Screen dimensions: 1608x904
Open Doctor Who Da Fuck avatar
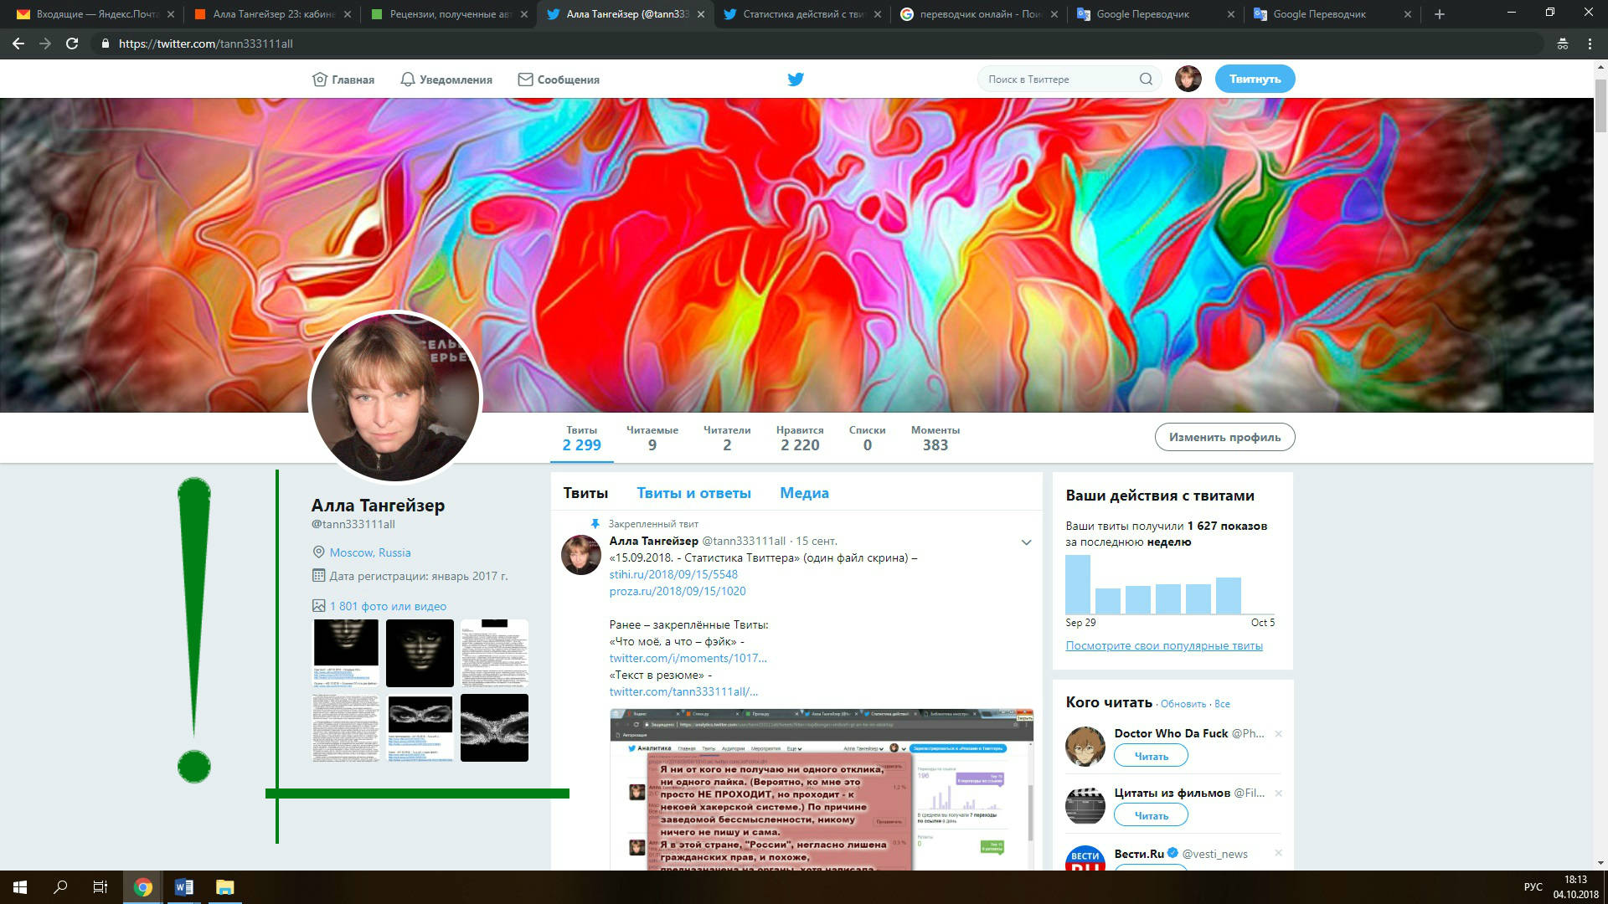pyautogui.click(x=1085, y=747)
